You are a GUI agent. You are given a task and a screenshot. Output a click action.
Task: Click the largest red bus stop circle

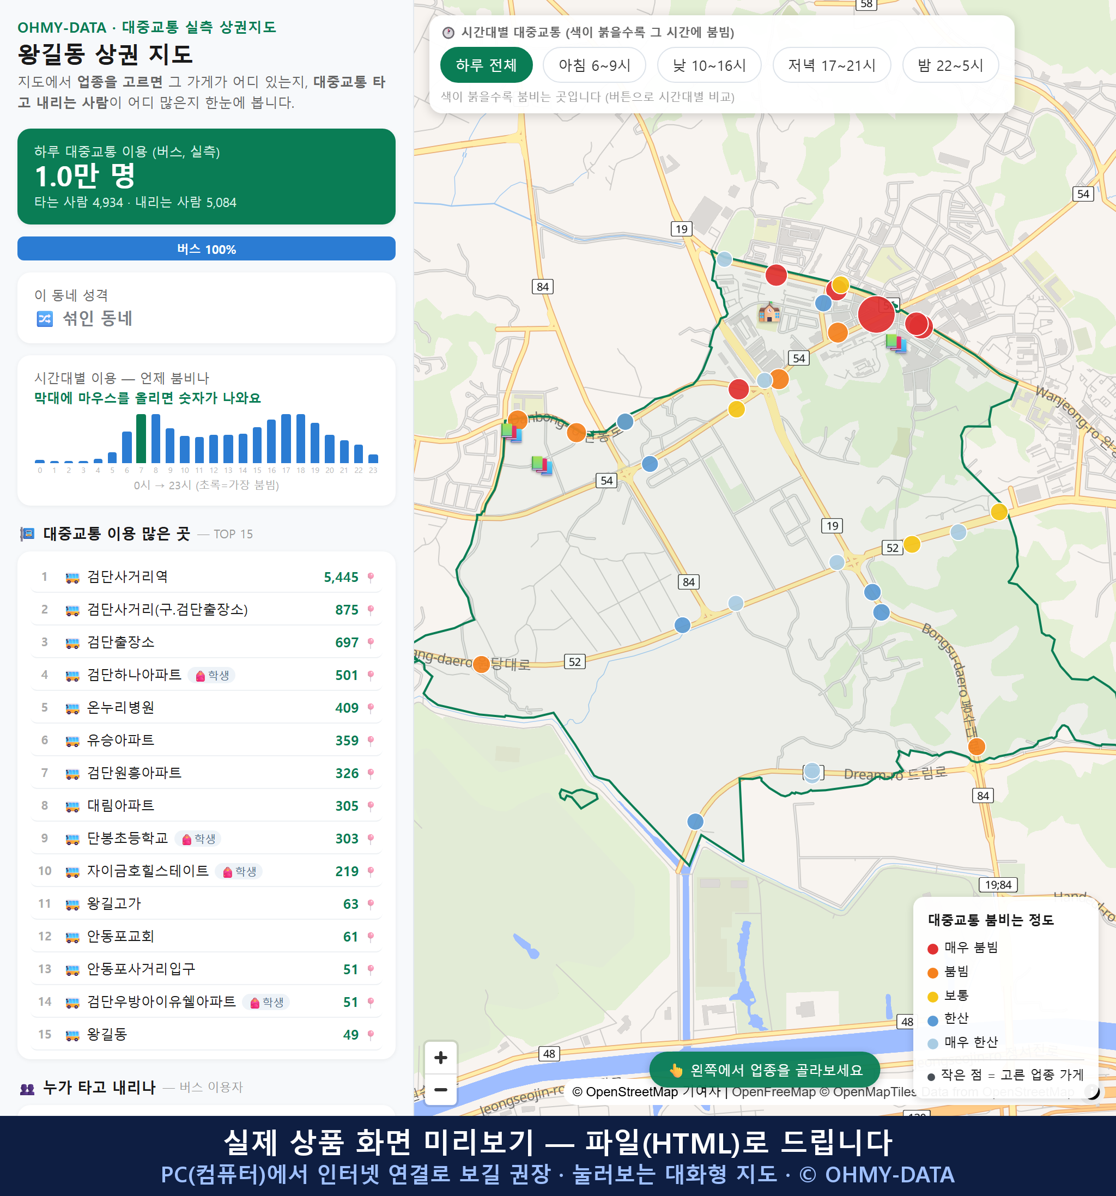[x=876, y=314]
